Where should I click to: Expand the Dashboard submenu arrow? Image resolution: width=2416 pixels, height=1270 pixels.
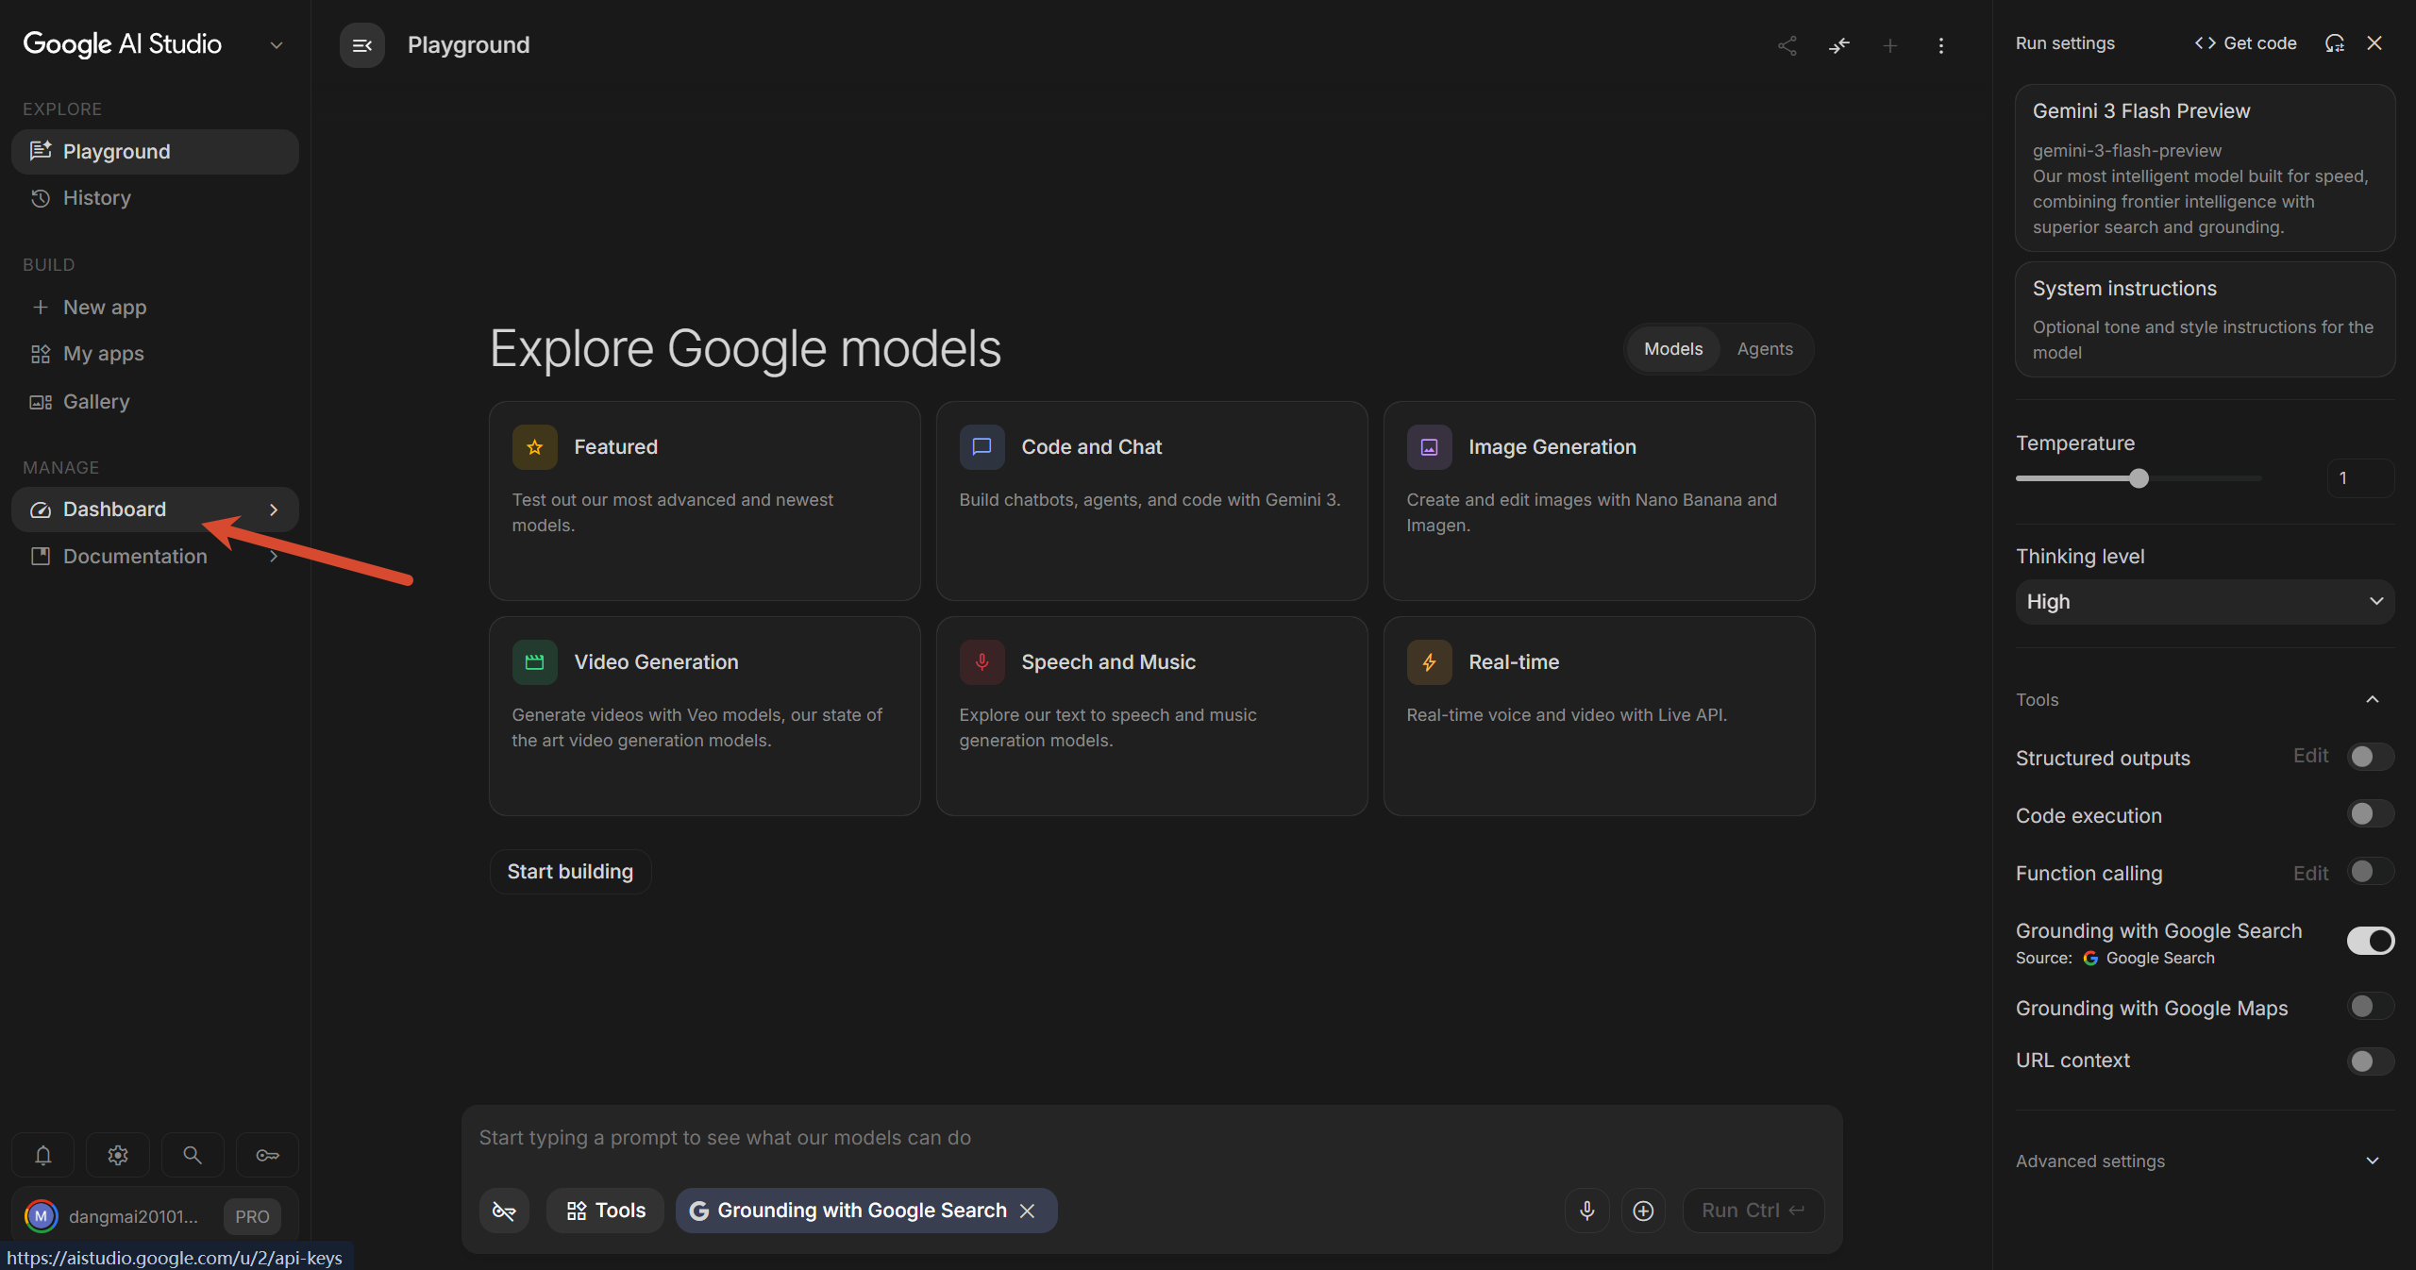click(274, 510)
